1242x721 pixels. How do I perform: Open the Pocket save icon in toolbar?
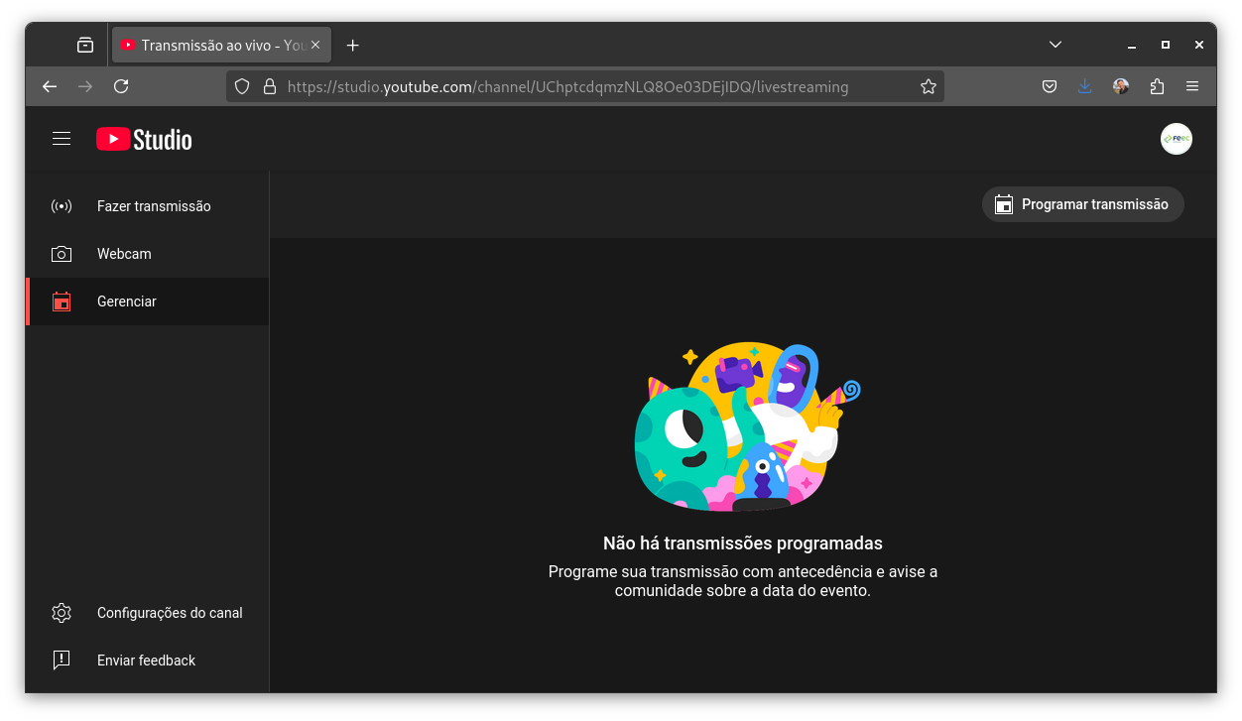[x=1050, y=86]
